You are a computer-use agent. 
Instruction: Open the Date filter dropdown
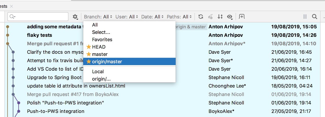pos(152,17)
